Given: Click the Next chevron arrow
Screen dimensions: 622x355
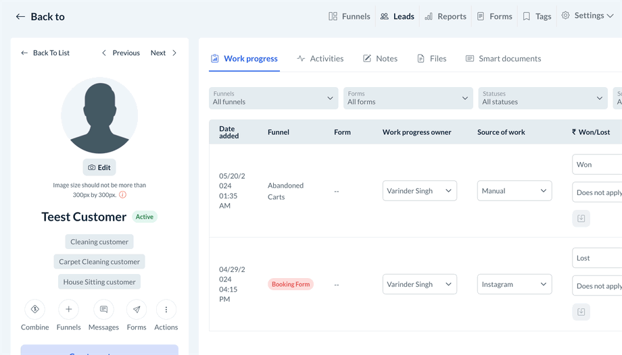Looking at the screenshot, I should click(174, 53).
